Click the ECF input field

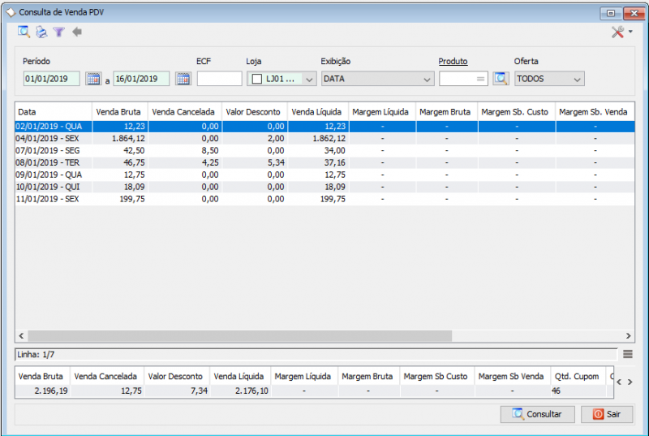[x=219, y=79]
